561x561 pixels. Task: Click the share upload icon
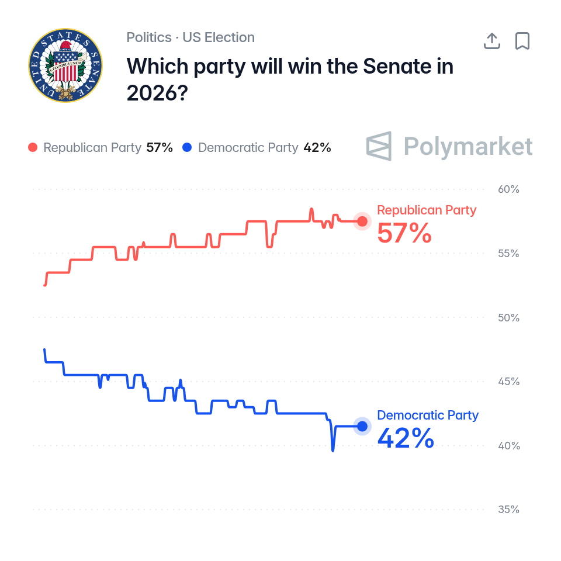(x=492, y=41)
